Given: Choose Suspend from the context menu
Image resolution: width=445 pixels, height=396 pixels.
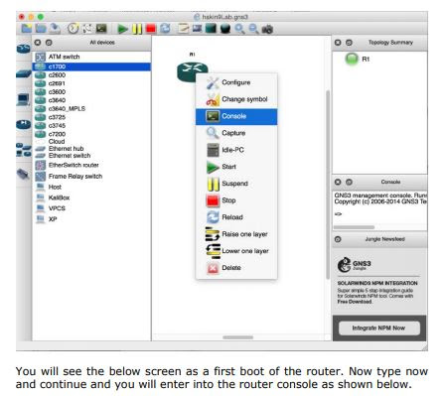Looking at the screenshot, I should [236, 184].
